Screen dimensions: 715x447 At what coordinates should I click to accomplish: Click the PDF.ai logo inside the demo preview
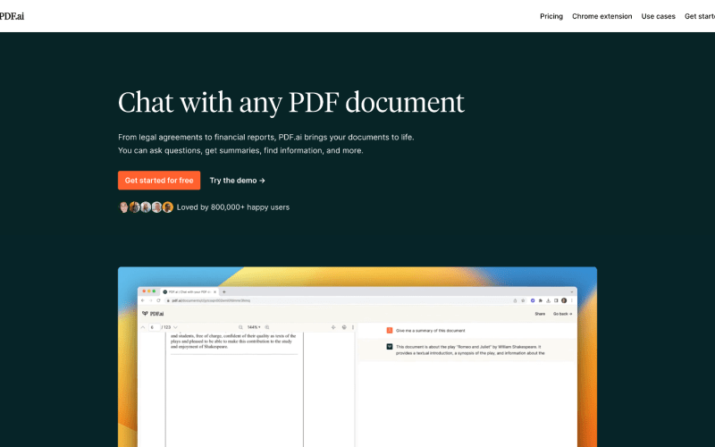(153, 314)
